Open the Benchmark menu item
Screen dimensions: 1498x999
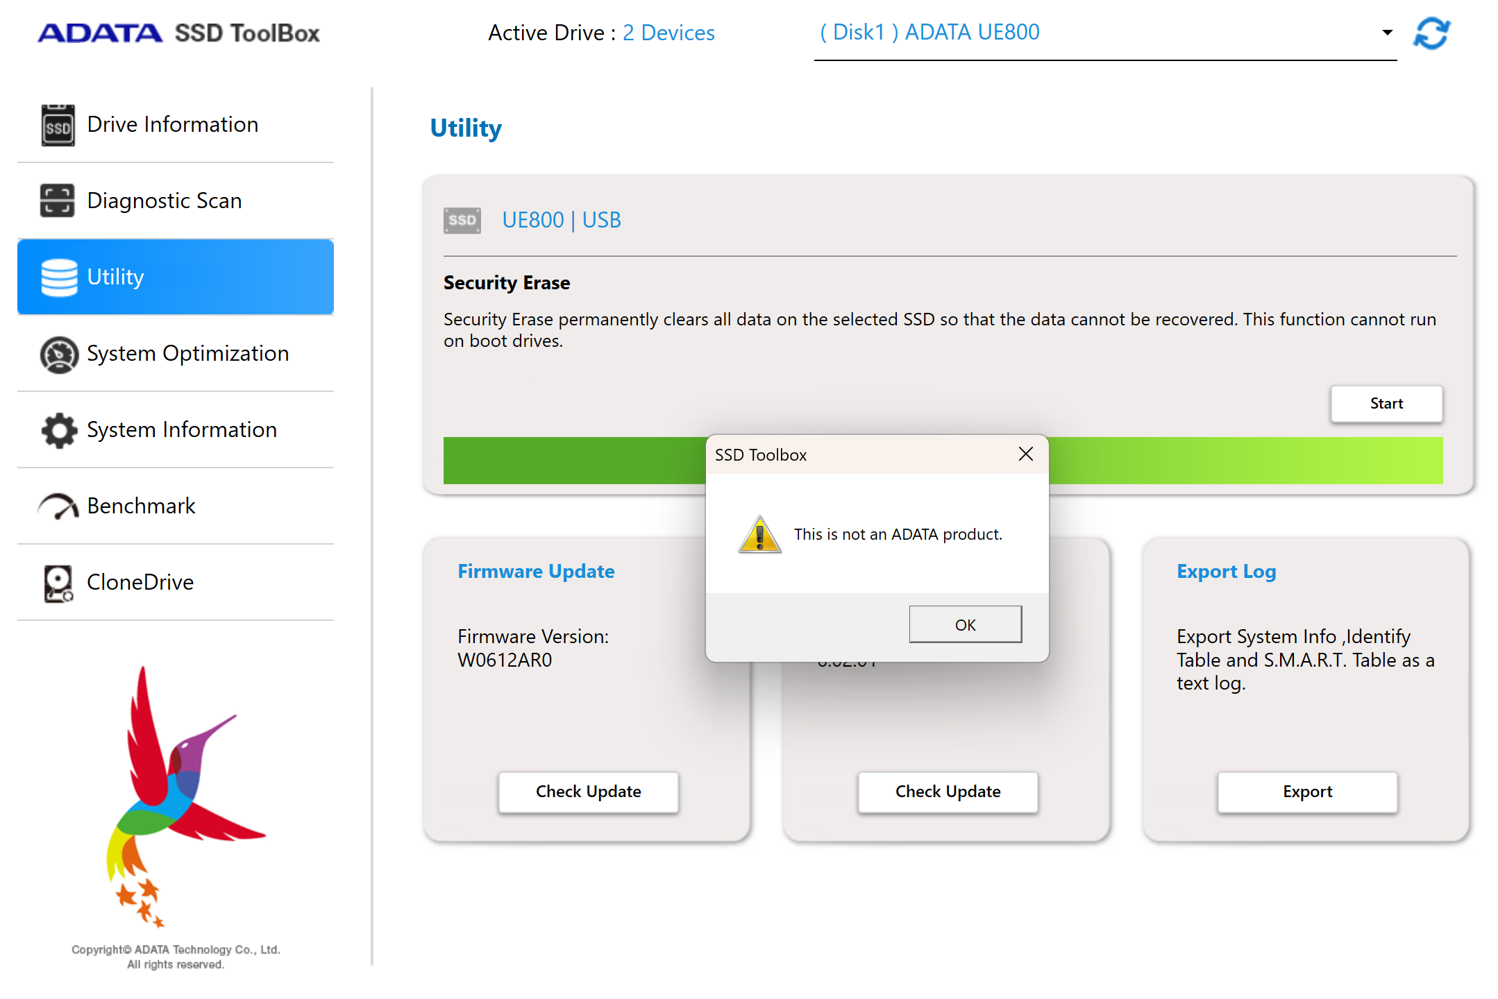(x=142, y=506)
